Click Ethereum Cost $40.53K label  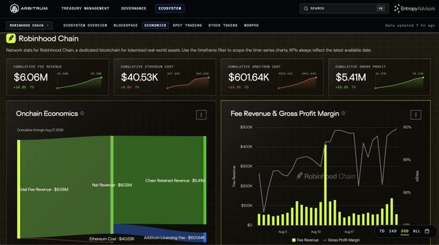(112, 239)
